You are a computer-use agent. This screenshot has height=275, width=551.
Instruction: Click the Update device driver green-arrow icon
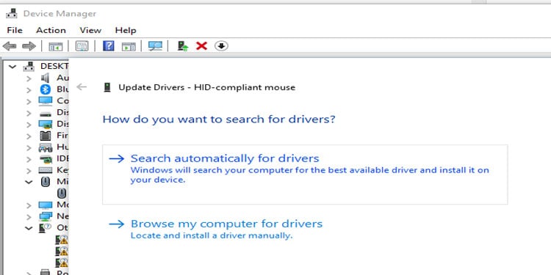(x=183, y=46)
